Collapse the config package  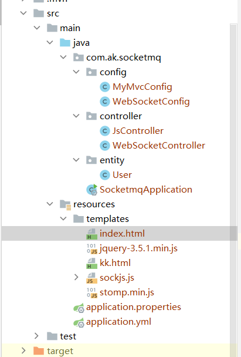click(76, 72)
